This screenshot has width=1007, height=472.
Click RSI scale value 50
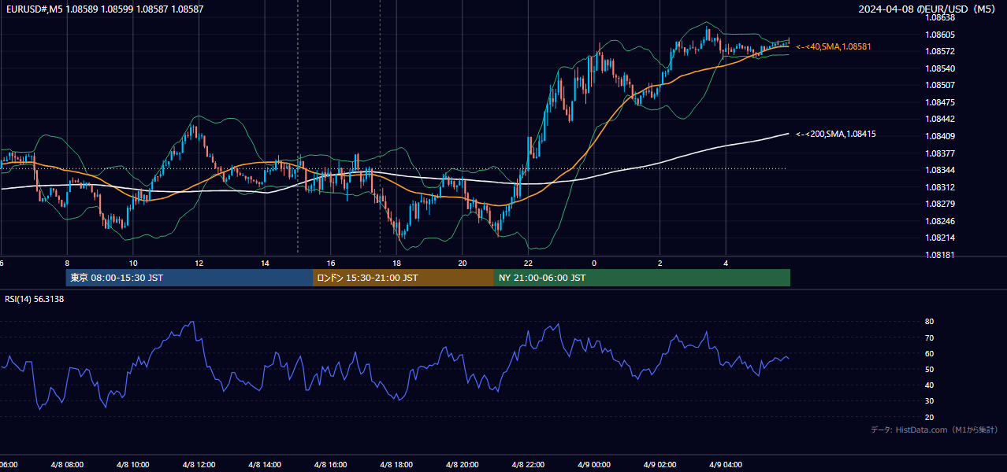[x=930, y=369]
